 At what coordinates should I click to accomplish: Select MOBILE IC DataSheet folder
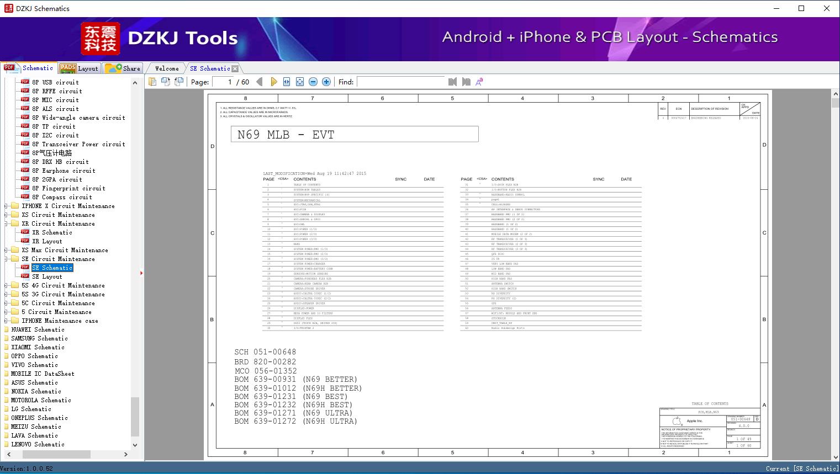(x=43, y=374)
